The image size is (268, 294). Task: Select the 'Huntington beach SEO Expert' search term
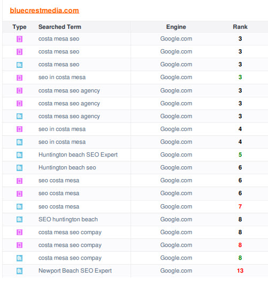tap(78, 154)
